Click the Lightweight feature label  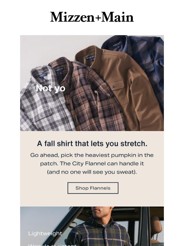coord(45,233)
